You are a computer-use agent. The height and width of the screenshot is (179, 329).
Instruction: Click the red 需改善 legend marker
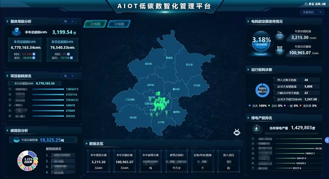pos(301,106)
